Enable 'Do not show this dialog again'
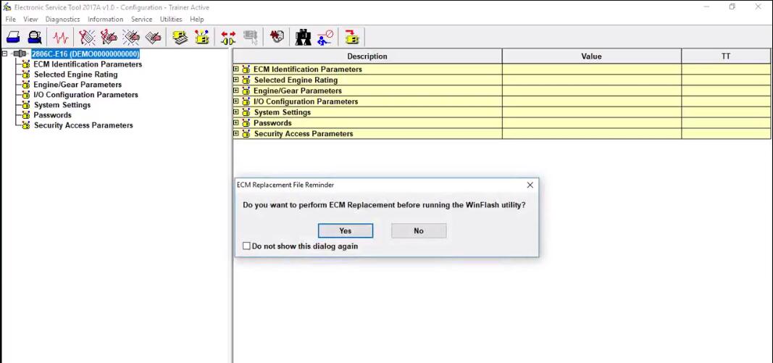Image resolution: width=773 pixels, height=363 pixels. [x=247, y=246]
